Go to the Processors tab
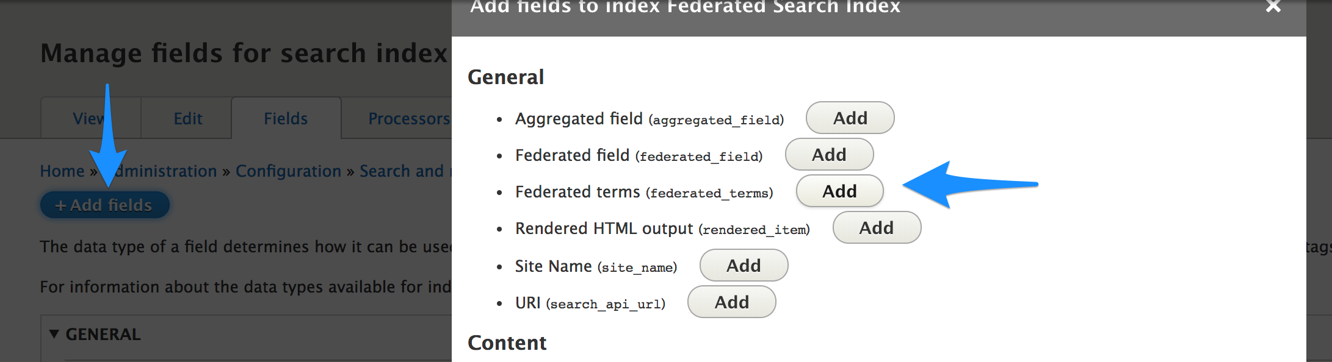Image resolution: width=1332 pixels, height=362 pixels. pos(408,119)
